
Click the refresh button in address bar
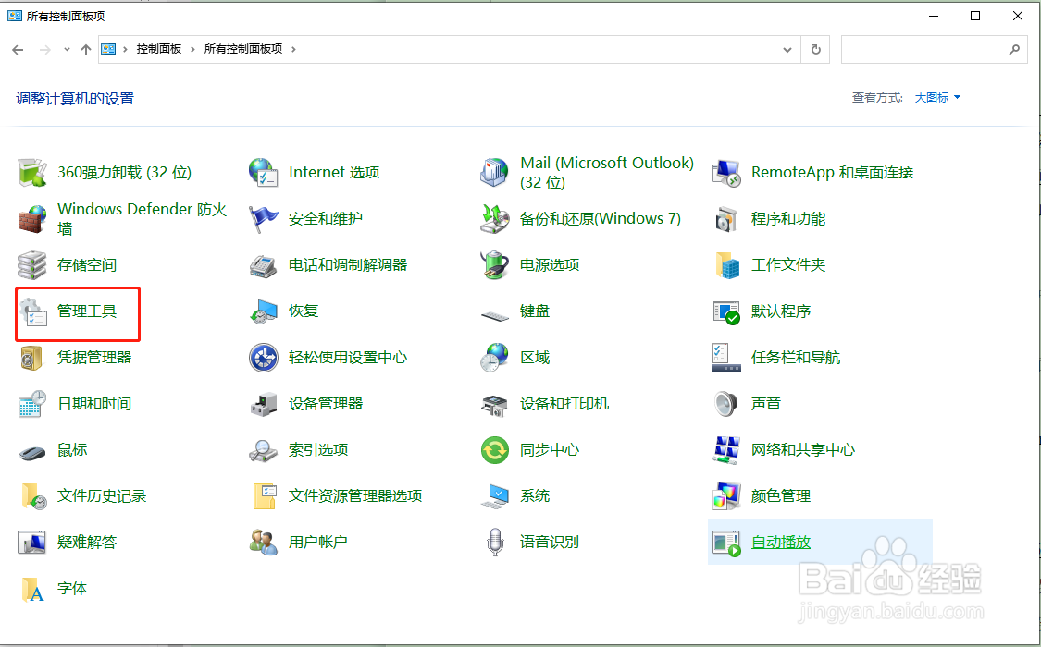tap(815, 49)
